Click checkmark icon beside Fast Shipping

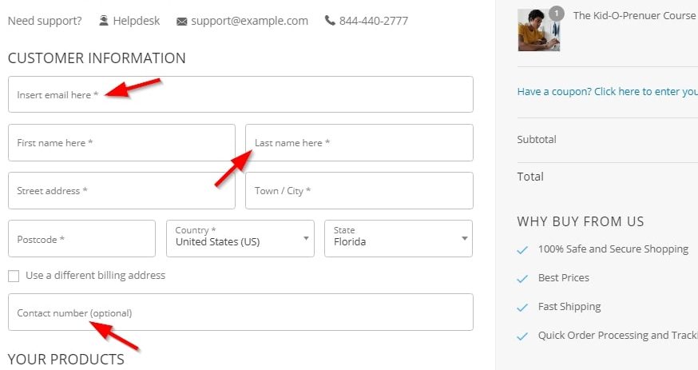coord(522,308)
